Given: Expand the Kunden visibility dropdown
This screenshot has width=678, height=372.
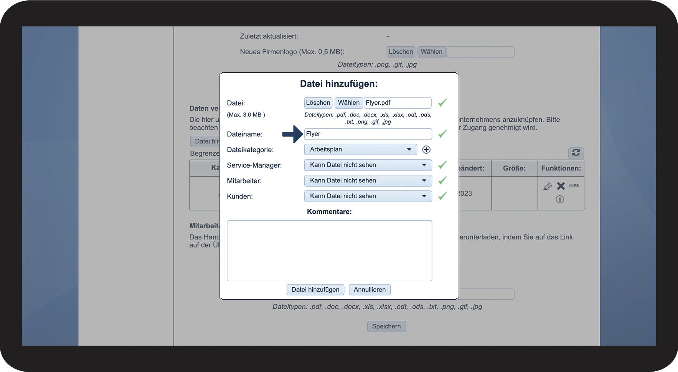Looking at the screenshot, I should click(x=368, y=196).
